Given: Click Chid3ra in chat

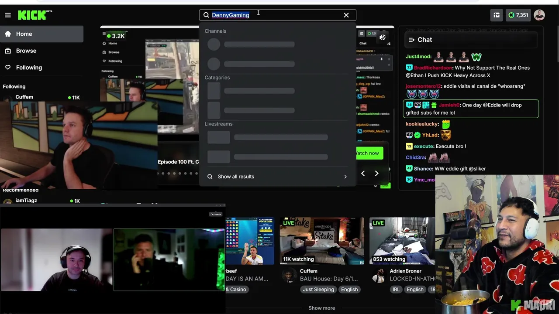Looking at the screenshot, I should [415, 158].
